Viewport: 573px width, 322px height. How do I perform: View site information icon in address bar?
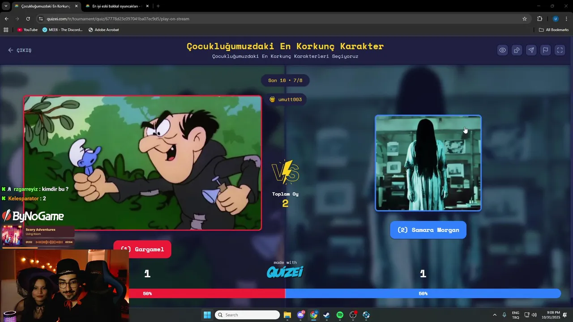(x=41, y=19)
